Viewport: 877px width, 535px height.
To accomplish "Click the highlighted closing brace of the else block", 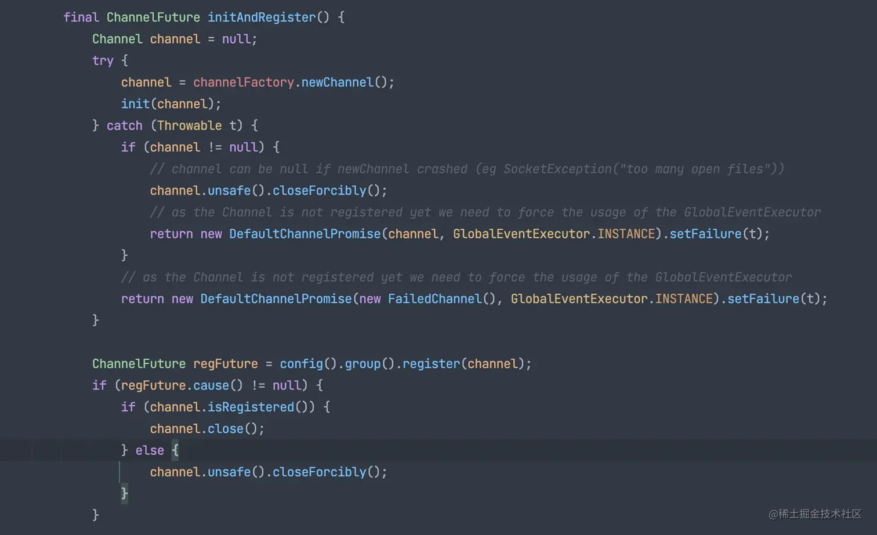I will pos(124,494).
